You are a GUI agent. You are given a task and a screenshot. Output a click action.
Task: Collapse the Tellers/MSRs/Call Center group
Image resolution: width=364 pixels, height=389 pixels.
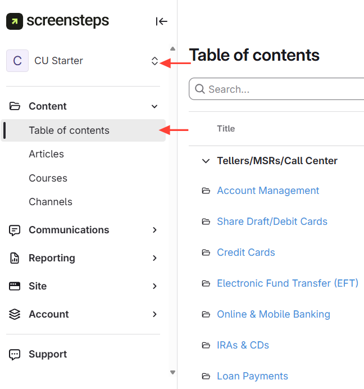coord(206,161)
